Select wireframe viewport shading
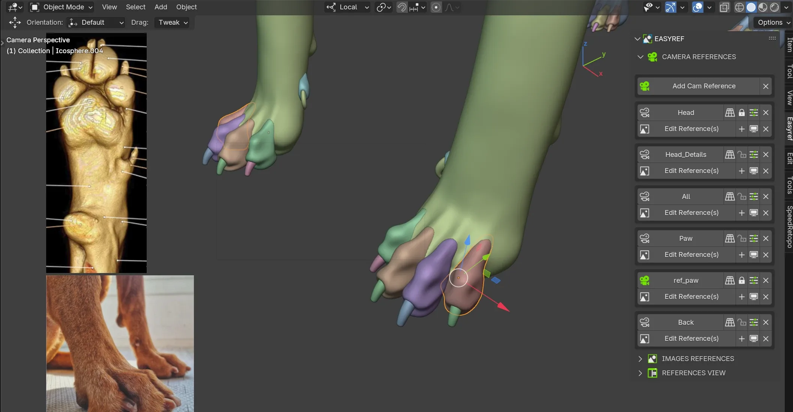The height and width of the screenshot is (412, 793). point(740,7)
